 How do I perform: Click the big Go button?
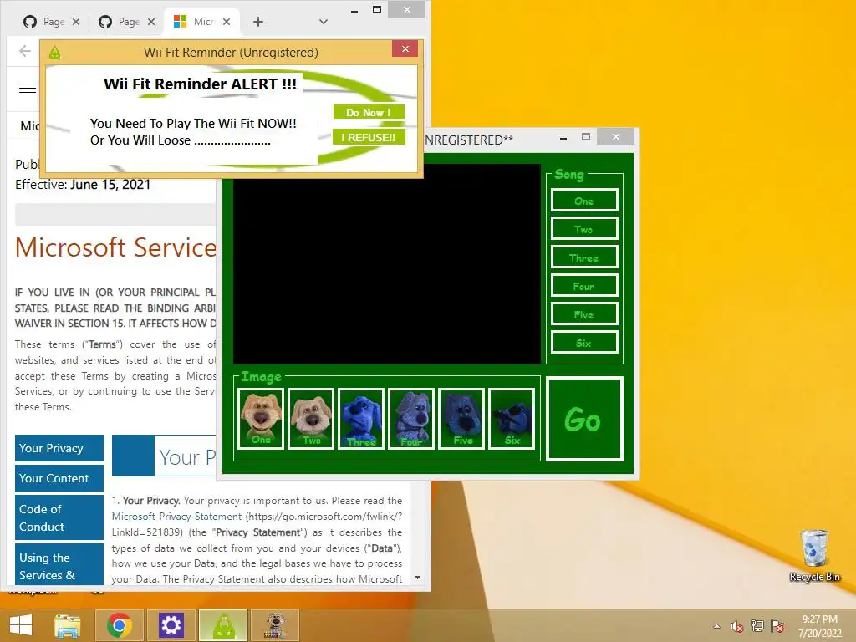coord(584,419)
